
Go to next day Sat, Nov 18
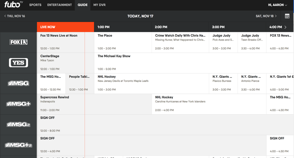(x=266, y=16)
